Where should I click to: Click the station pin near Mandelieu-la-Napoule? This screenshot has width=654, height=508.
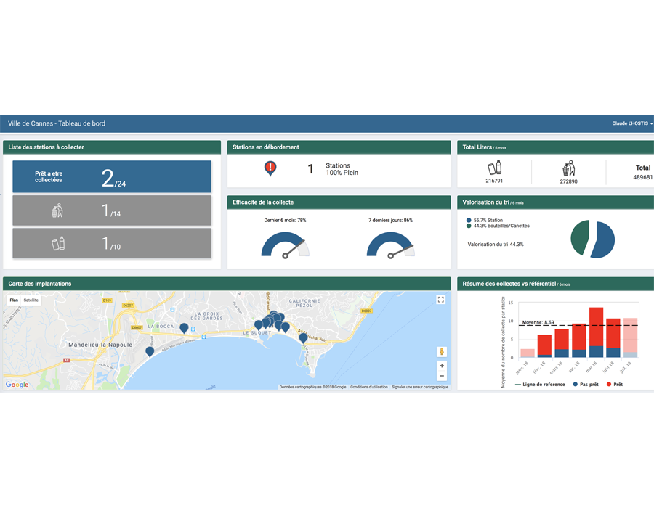click(x=150, y=351)
